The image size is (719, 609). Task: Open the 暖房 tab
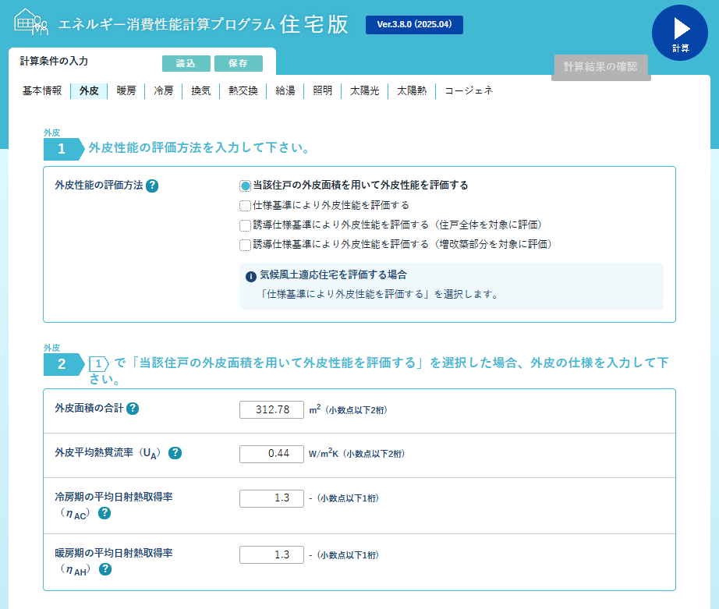(x=126, y=90)
